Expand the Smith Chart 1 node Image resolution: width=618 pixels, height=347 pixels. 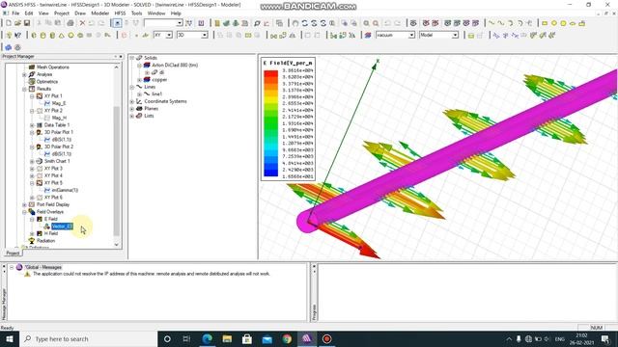click(32, 161)
